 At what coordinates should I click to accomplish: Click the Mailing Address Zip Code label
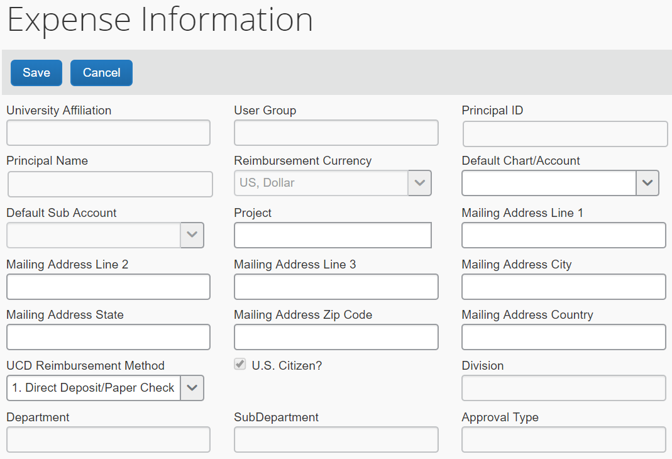coord(303,315)
